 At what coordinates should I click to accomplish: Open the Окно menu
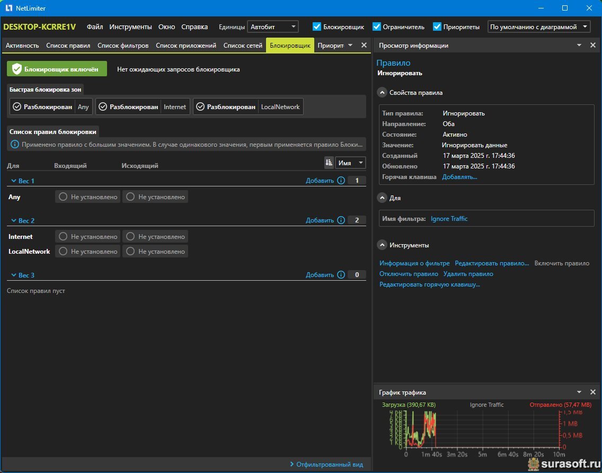pos(166,27)
